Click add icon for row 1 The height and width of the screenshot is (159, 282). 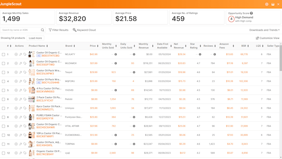tap(16, 54)
